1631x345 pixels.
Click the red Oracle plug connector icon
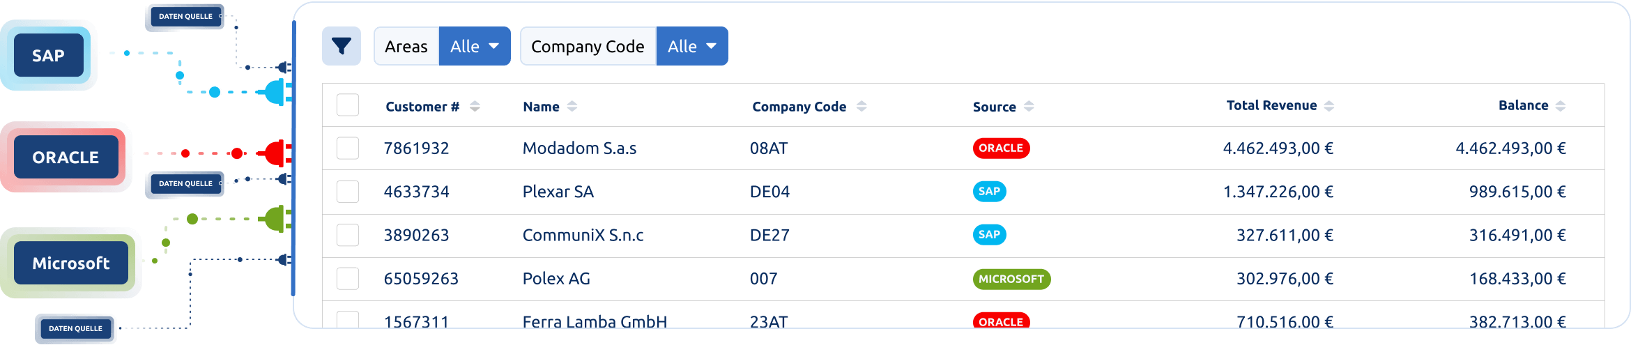click(x=277, y=153)
